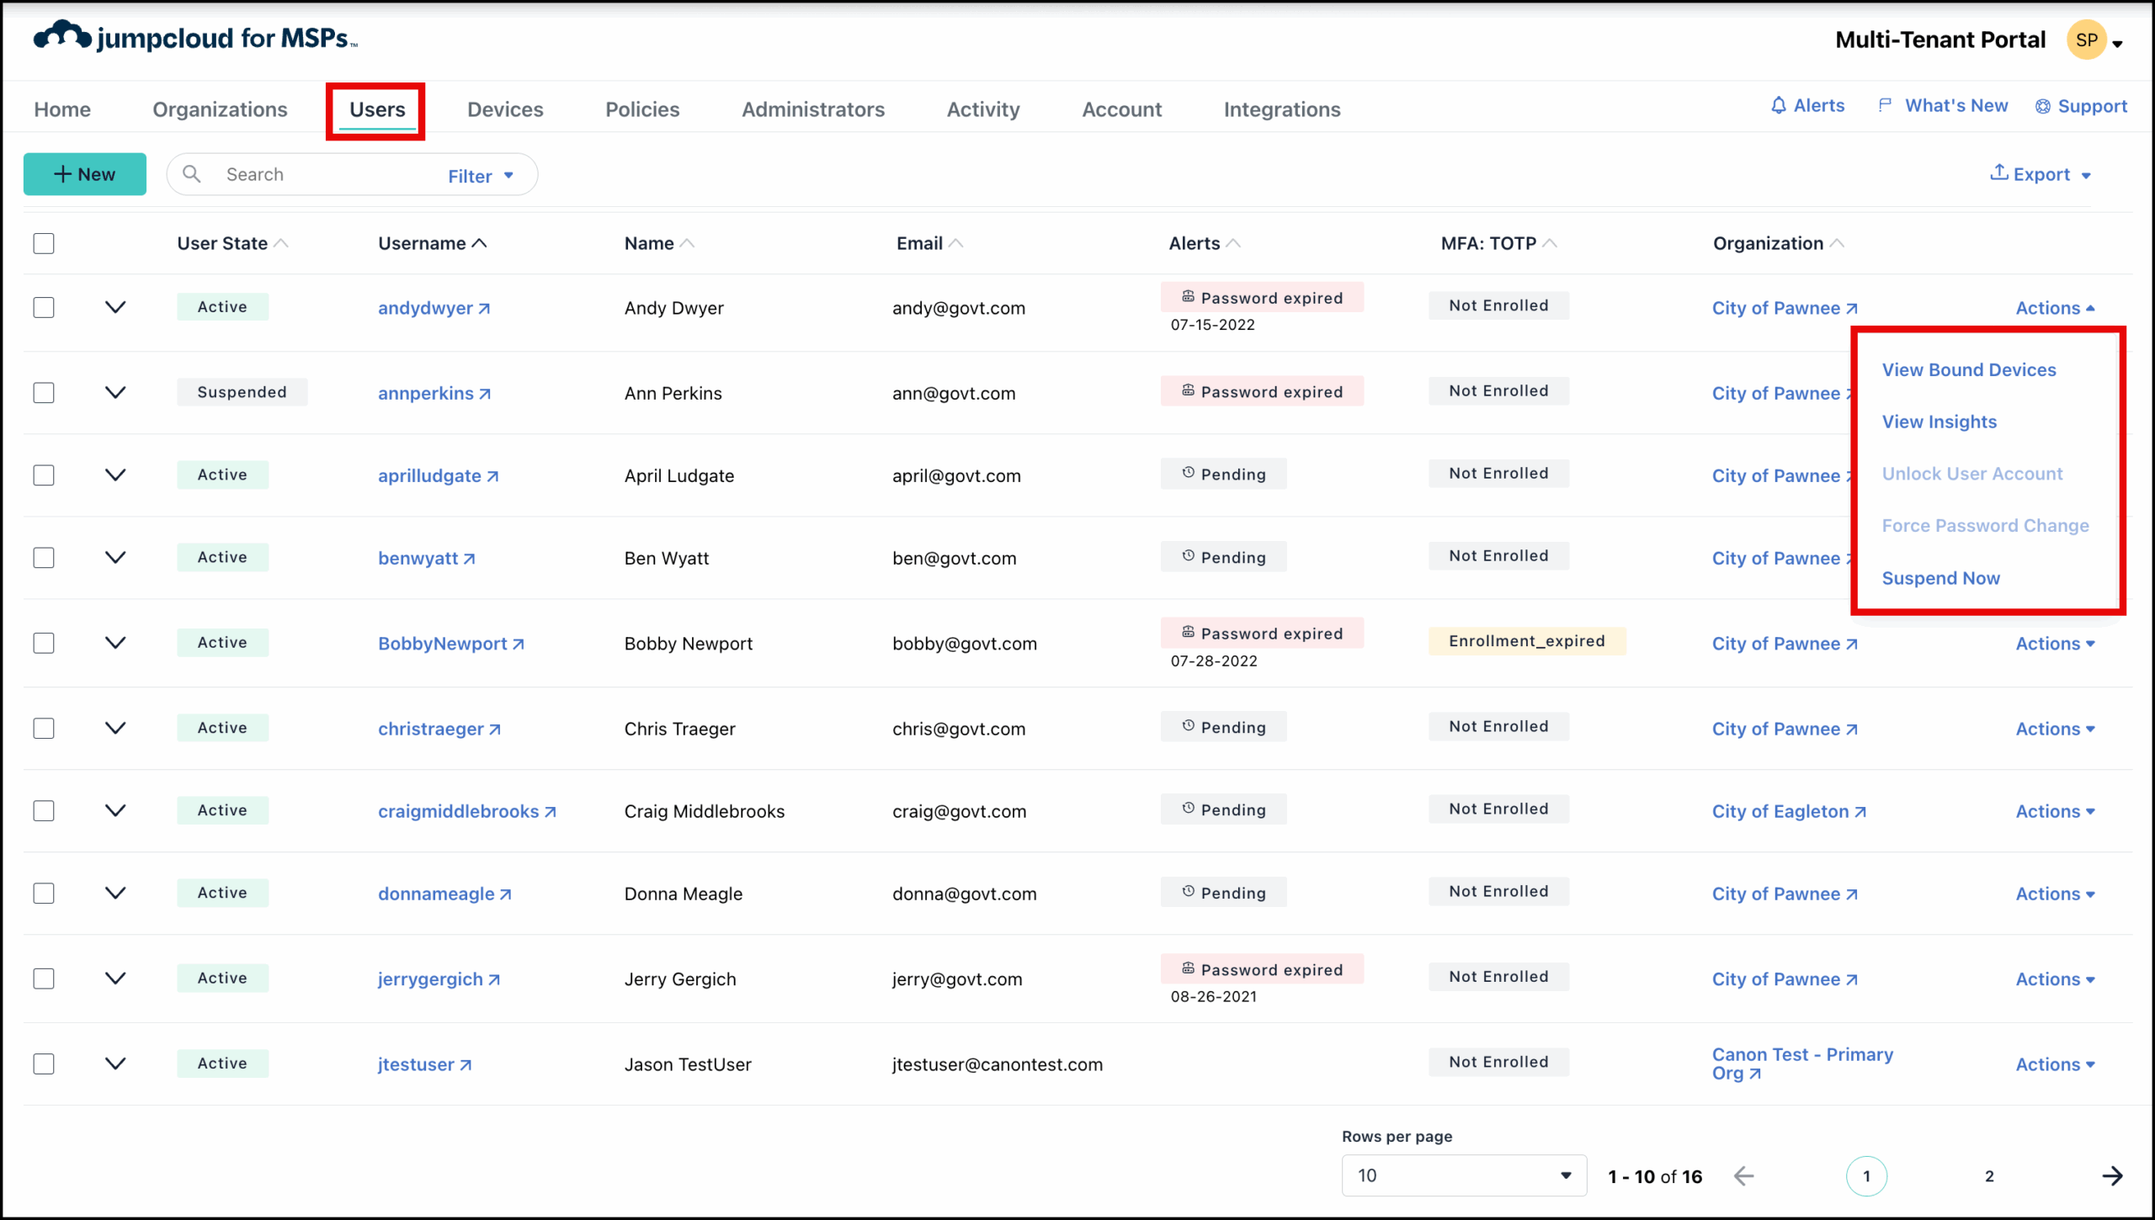Click in the Search input field
Viewport: 2155px width, 1220px height.
[x=328, y=174]
